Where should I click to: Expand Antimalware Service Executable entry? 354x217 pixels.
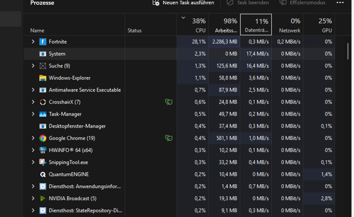pos(33,90)
